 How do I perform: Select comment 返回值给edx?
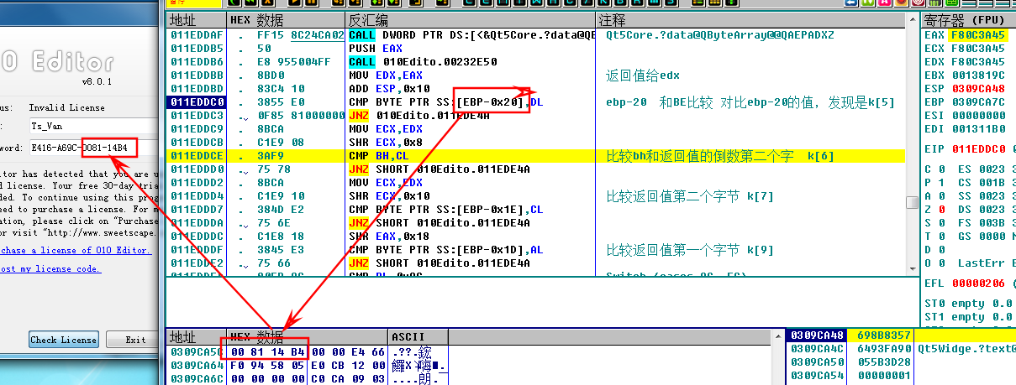(643, 75)
